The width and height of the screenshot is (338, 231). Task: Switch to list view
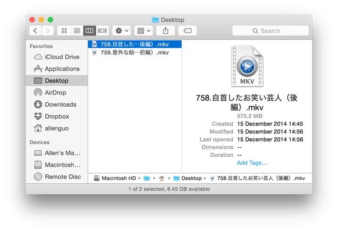[77, 31]
